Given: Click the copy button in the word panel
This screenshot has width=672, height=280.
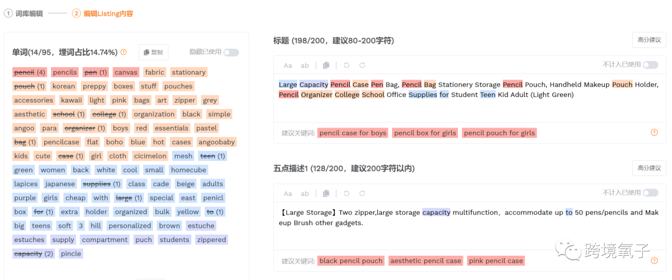Looking at the screenshot, I should coord(154,52).
